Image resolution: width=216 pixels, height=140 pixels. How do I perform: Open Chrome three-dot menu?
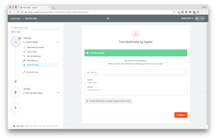(x=206, y=12)
